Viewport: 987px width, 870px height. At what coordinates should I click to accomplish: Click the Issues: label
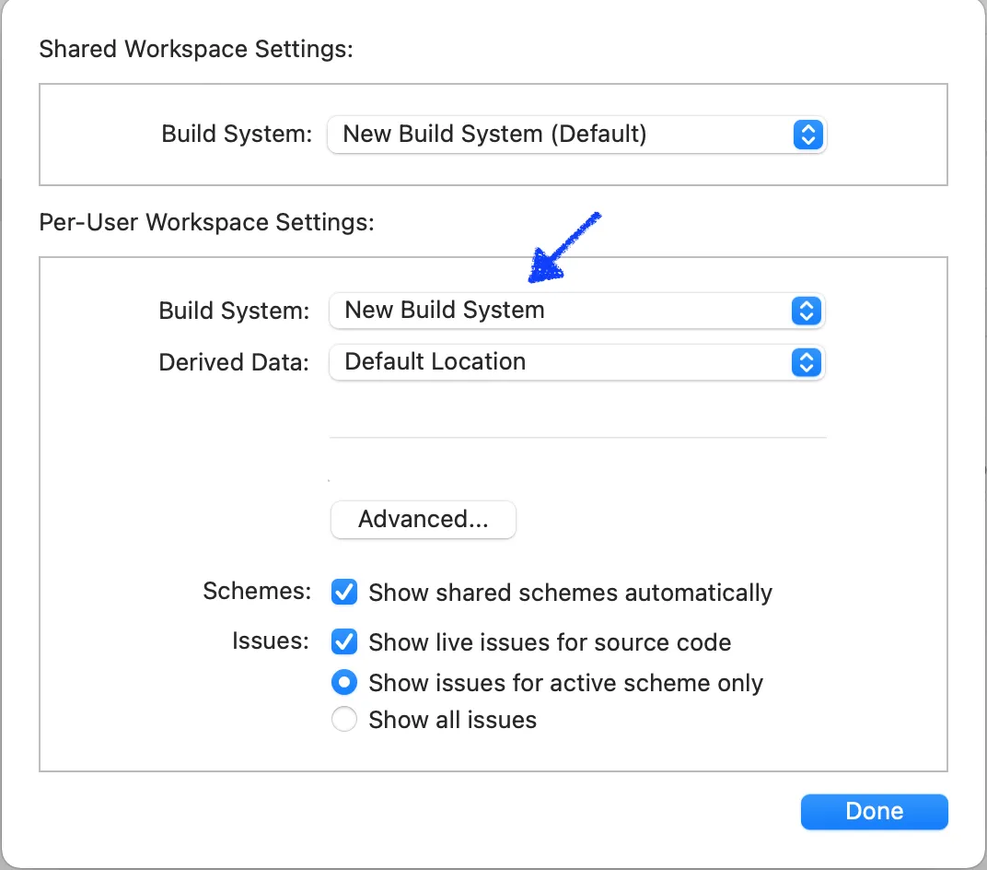[271, 641]
